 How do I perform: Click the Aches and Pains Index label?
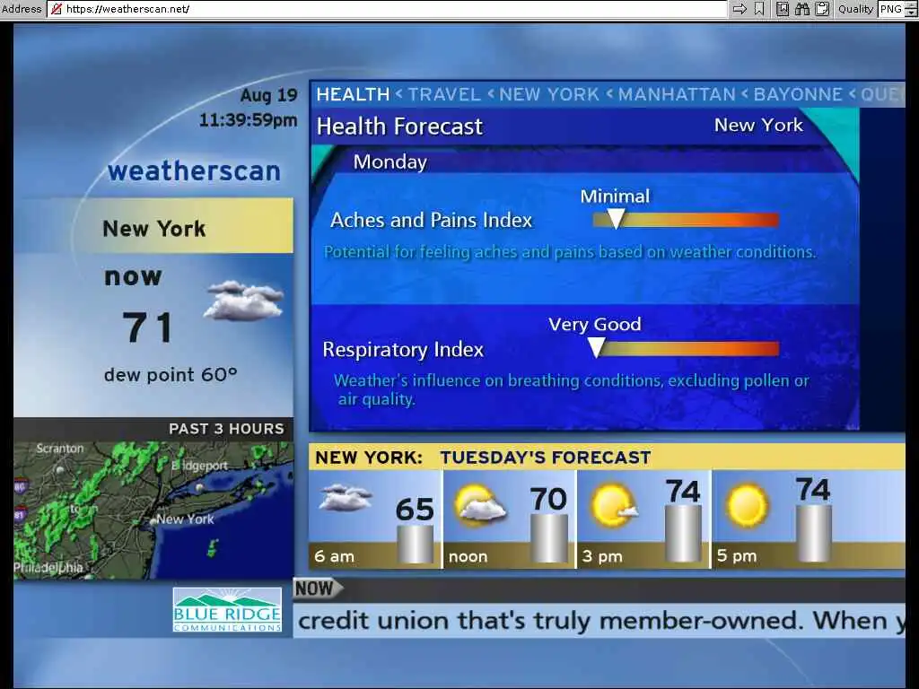point(432,221)
